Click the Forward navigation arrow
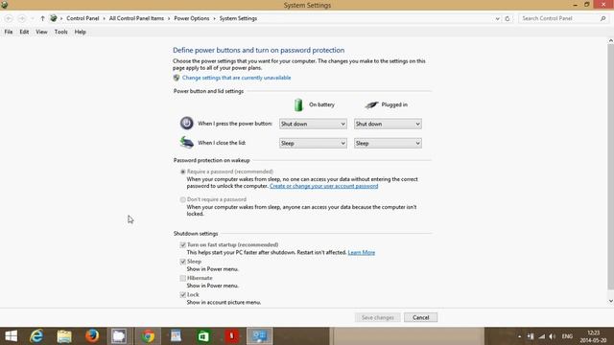 pos(22,18)
